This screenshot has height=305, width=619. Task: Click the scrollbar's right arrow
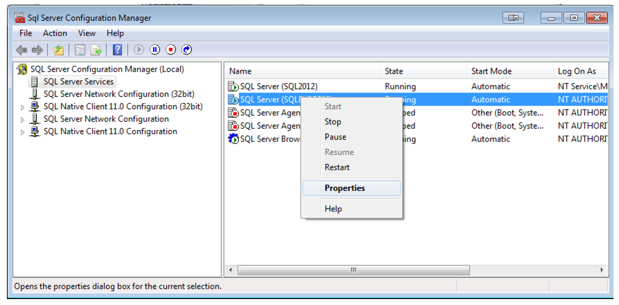point(602,270)
